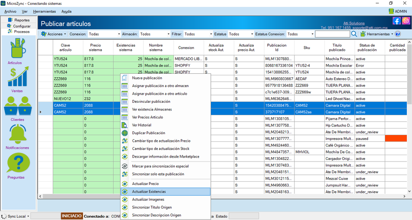Image resolution: width=412 pixels, height=220 pixels.
Task: Click the blue help icon beside Herramientas
Action: (398, 34)
